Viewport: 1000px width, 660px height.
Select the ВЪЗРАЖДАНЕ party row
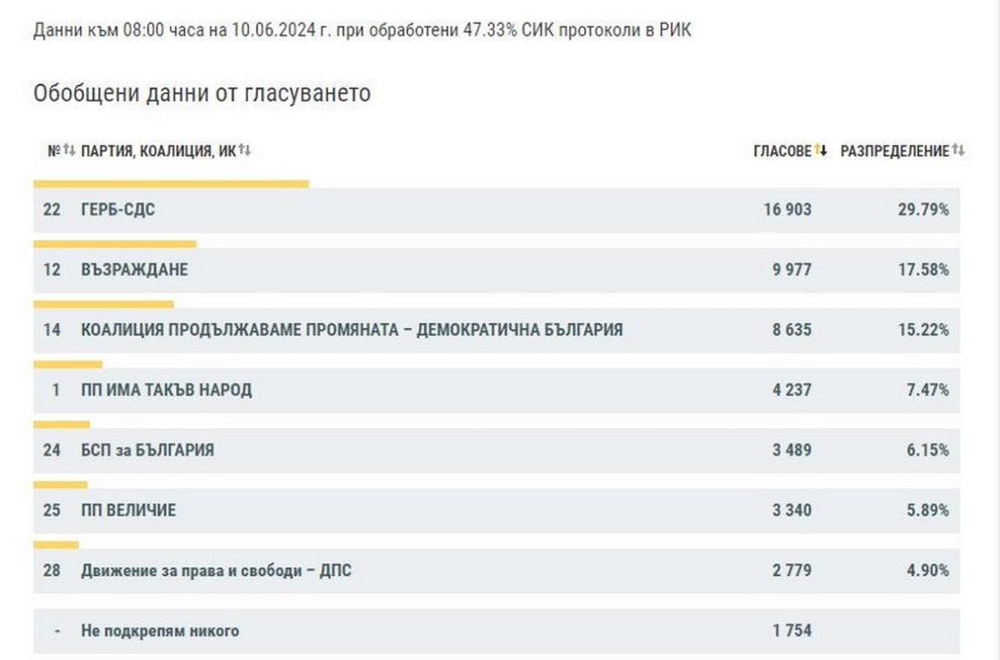(x=134, y=270)
